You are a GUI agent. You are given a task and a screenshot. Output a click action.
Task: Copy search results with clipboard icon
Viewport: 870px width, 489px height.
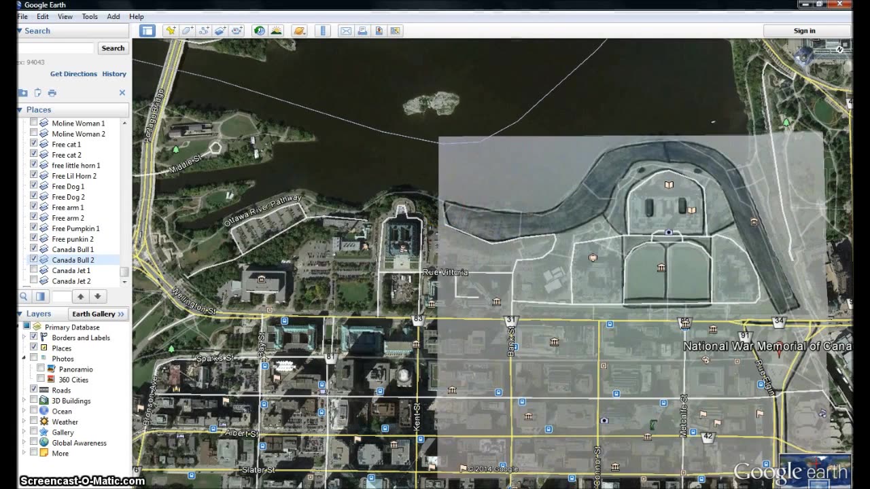37,93
